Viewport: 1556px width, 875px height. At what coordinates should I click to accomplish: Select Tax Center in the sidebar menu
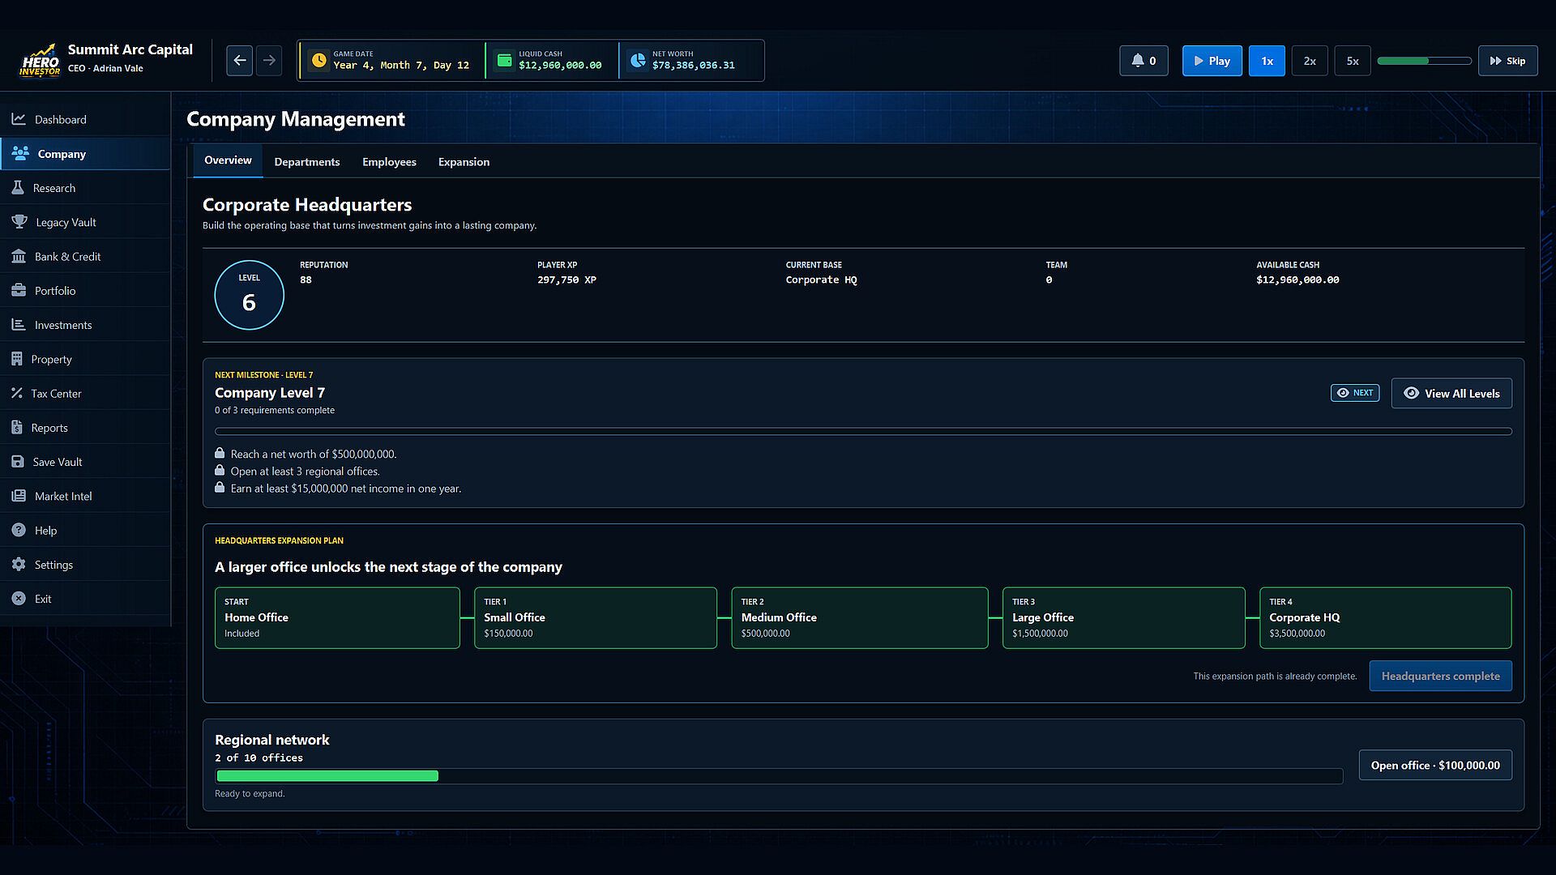point(85,394)
